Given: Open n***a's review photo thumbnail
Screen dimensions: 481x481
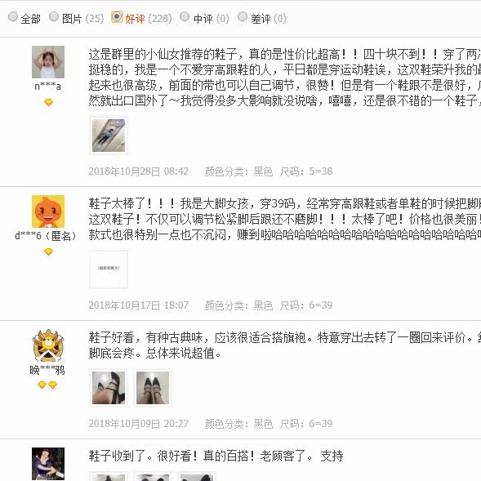Looking at the screenshot, I should (109, 136).
